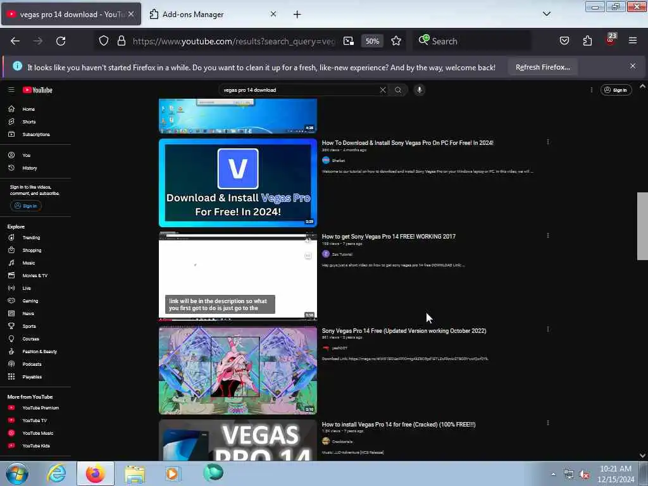Show hidden tray icons arrow
Viewport: 648px width, 486px height.
(x=553, y=475)
